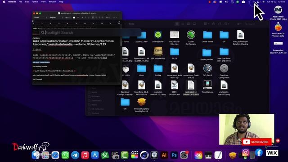Select the CIVID-BLITS-EBU.mp4 video thumbnail
Image resolution: width=288 pixels, height=162 pixels.
click(174, 35)
